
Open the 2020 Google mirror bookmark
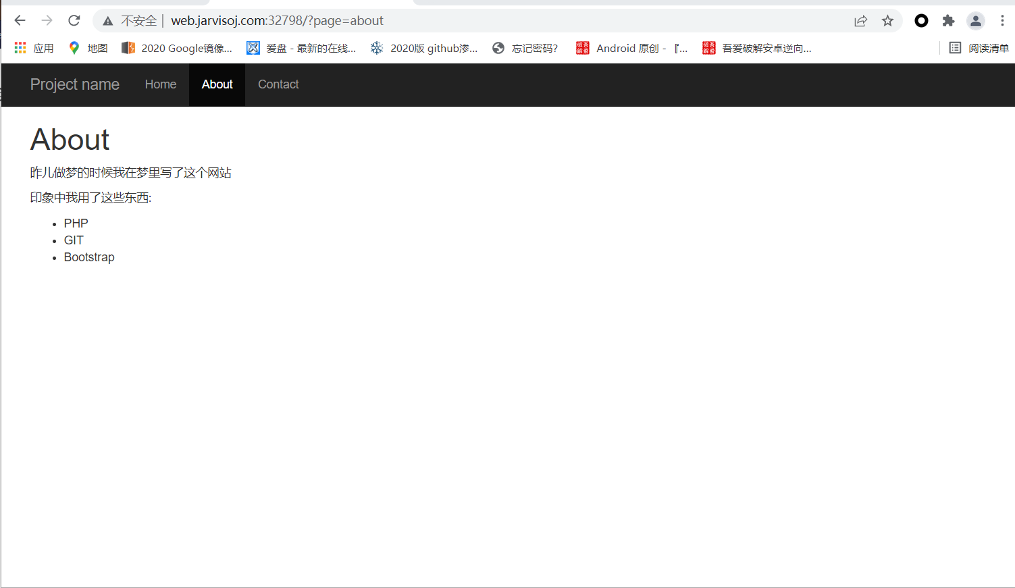[x=177, y=48]
